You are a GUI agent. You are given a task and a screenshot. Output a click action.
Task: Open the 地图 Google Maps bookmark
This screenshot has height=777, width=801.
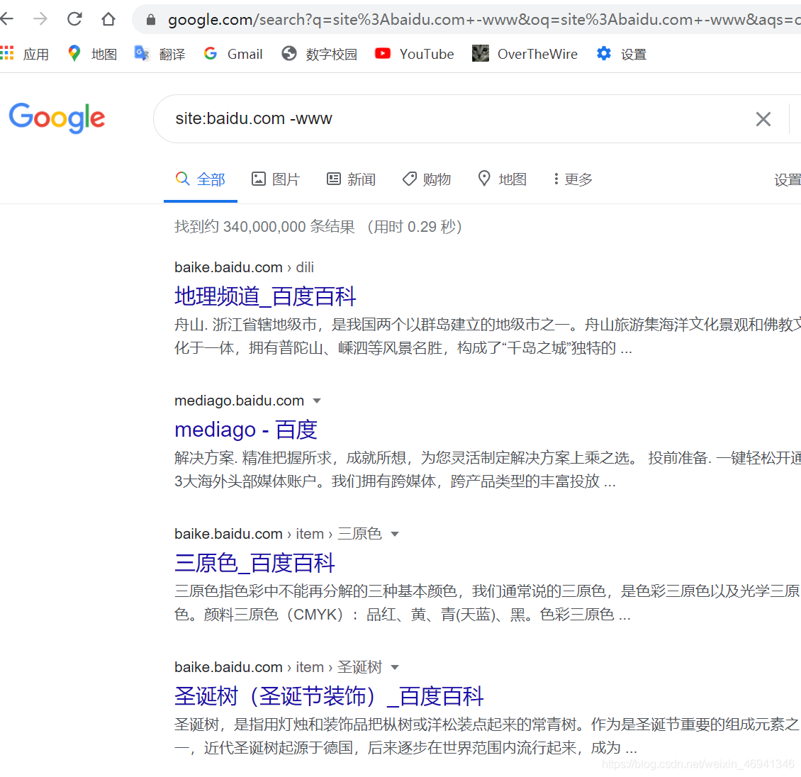click(x=92, y=54)
